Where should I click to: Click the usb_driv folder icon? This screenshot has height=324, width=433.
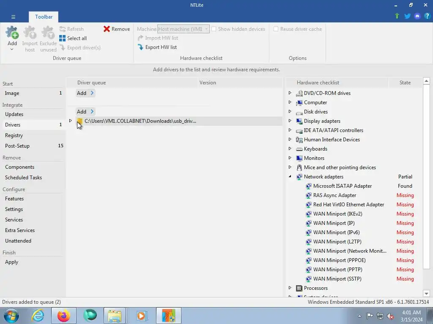tap(80, 121)
